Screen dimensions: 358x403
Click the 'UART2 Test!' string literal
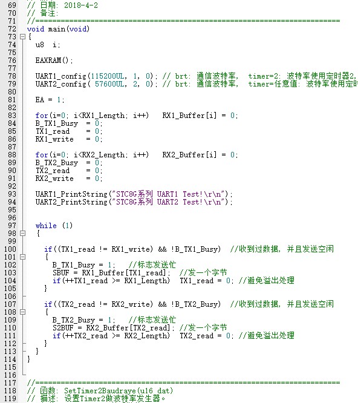coord(180,202)
